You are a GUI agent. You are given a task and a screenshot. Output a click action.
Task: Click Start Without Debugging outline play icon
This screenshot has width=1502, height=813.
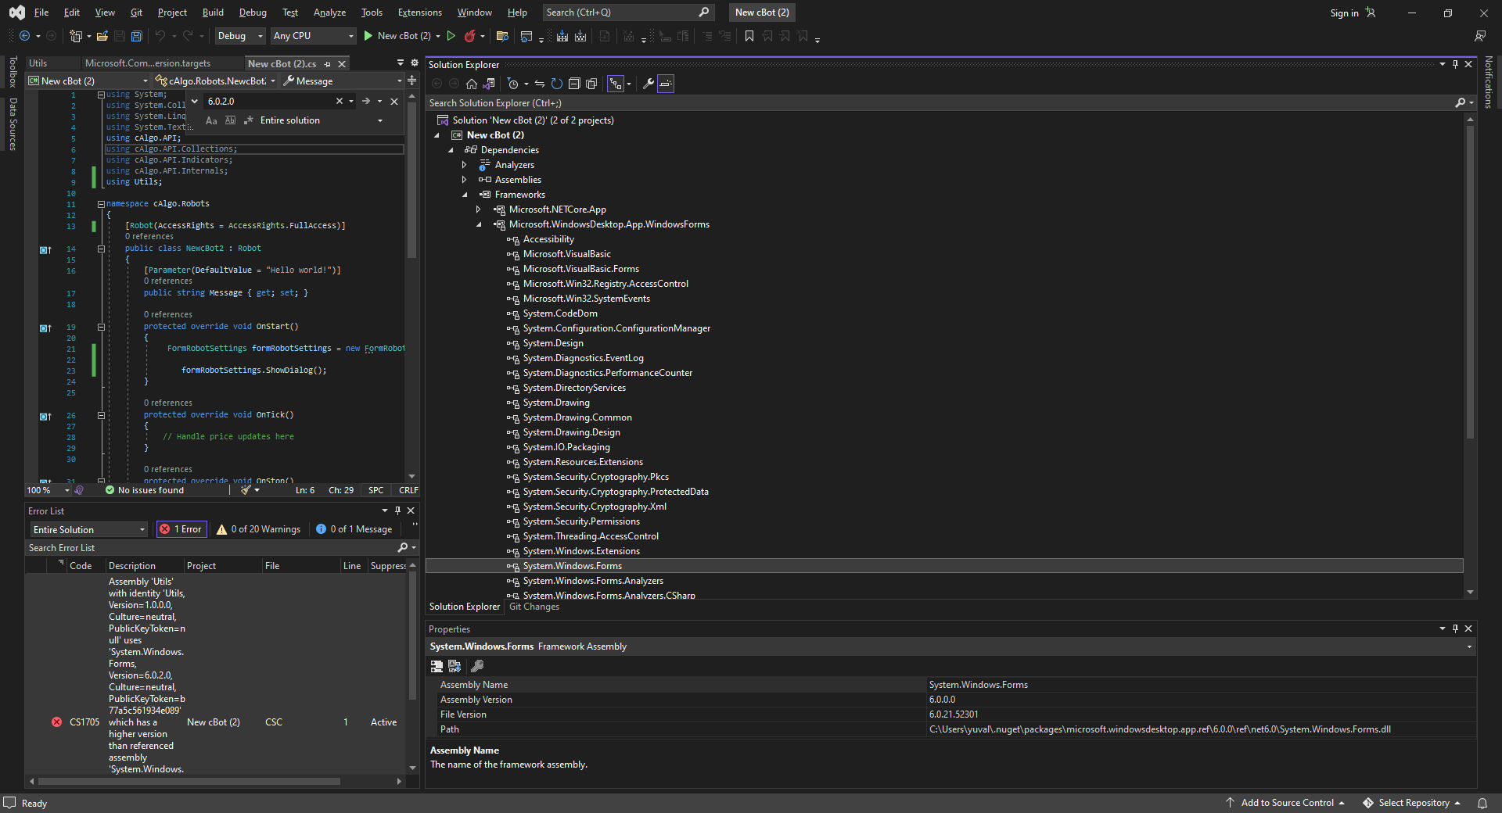coord(451,36)
